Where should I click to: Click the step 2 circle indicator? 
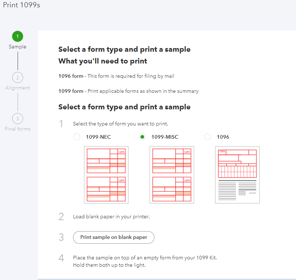pos(18,77)
